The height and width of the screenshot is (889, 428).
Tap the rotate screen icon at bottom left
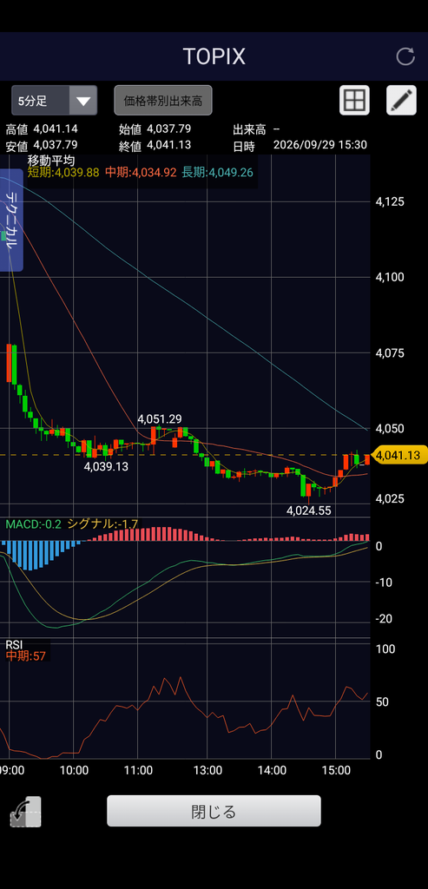point(25,812)
